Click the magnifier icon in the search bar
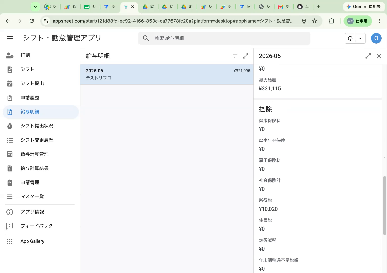Image resolution: width=387 pixels, height=273 pixels. tap(146, 38)
